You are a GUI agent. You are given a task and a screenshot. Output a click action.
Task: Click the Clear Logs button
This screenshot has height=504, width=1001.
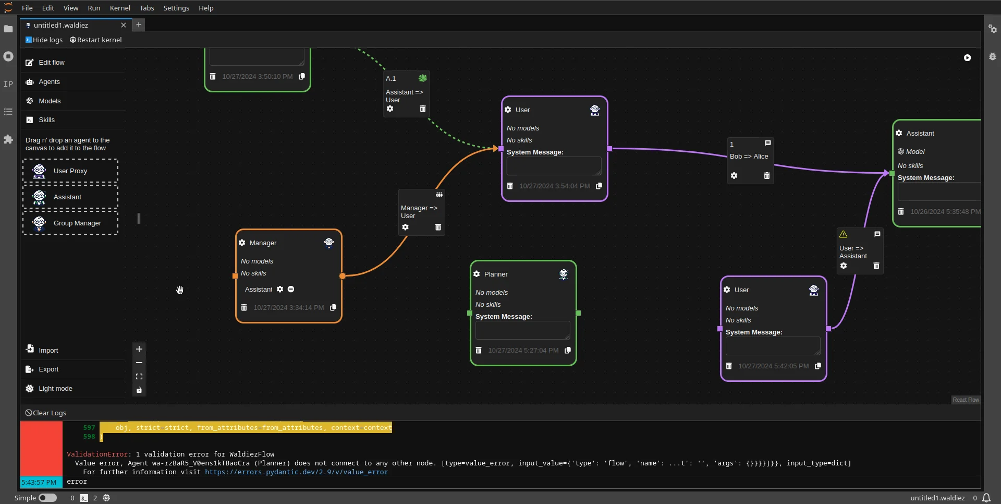[46, 413]
